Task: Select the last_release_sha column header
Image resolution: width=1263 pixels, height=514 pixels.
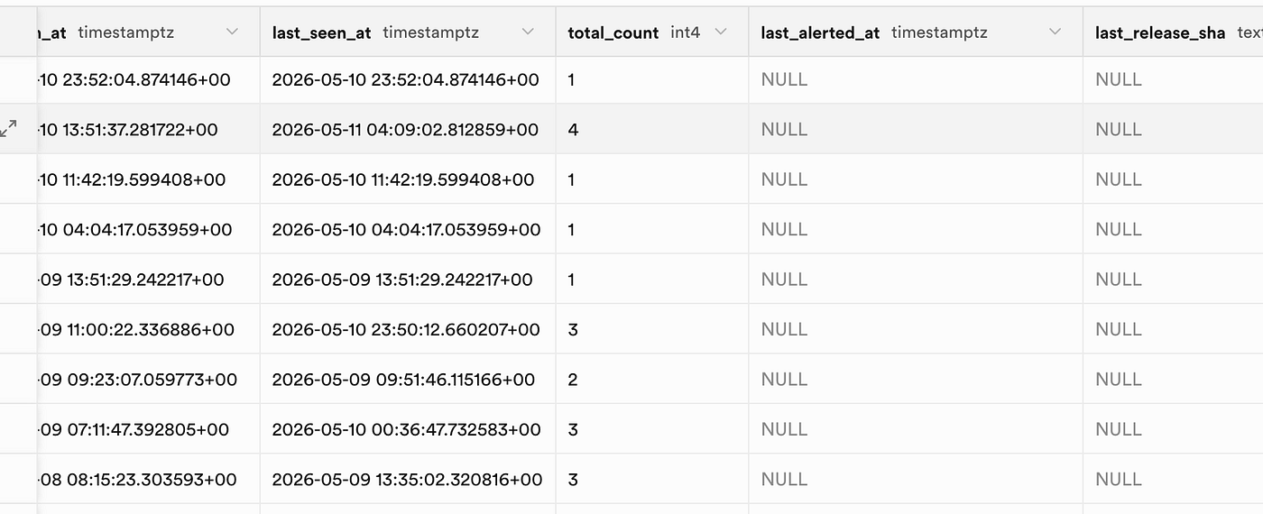Action: (1173, 32)
